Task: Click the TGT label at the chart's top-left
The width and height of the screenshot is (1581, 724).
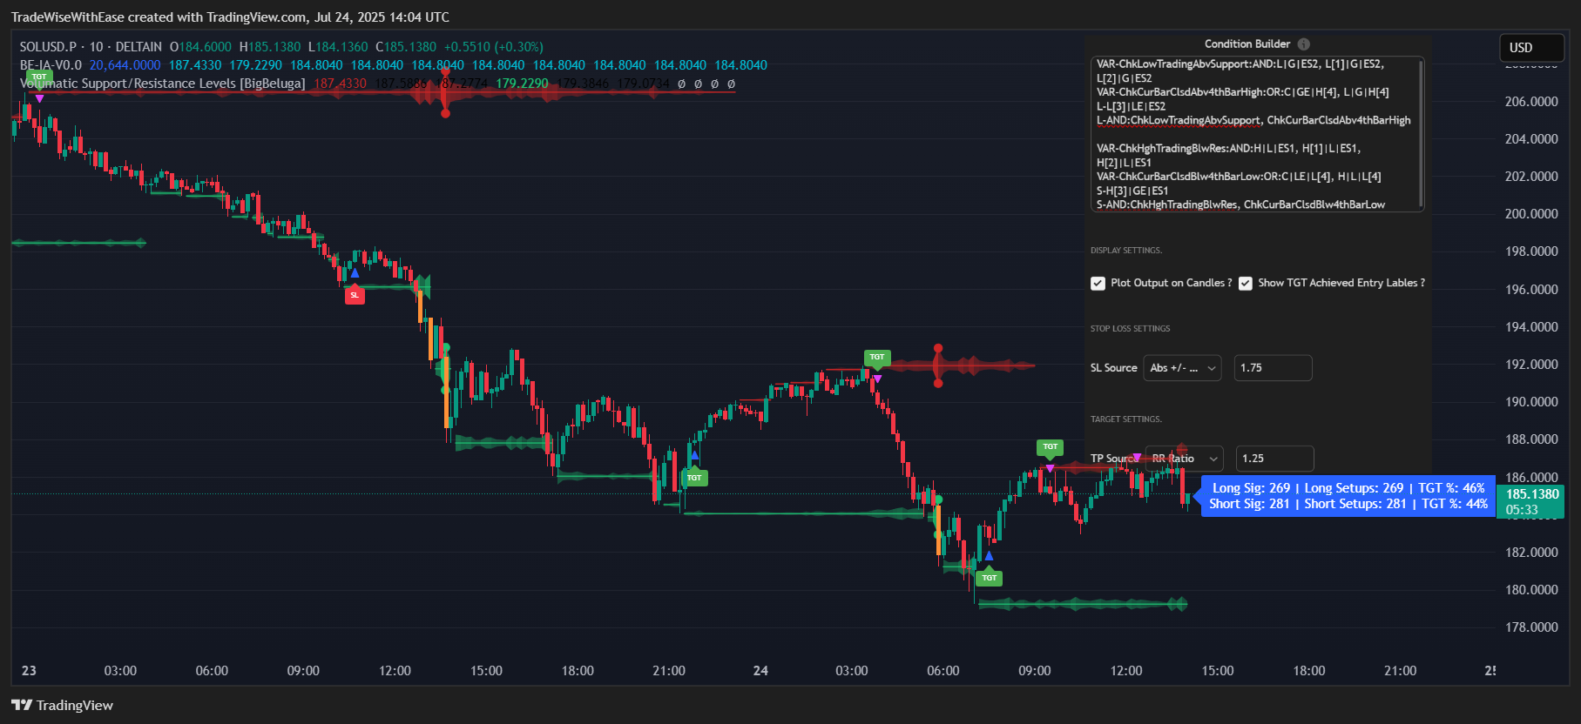Action: [x=39, y=77]
